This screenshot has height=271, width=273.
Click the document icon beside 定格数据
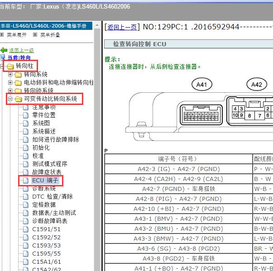pyautogui.click(x=26, y=205)
